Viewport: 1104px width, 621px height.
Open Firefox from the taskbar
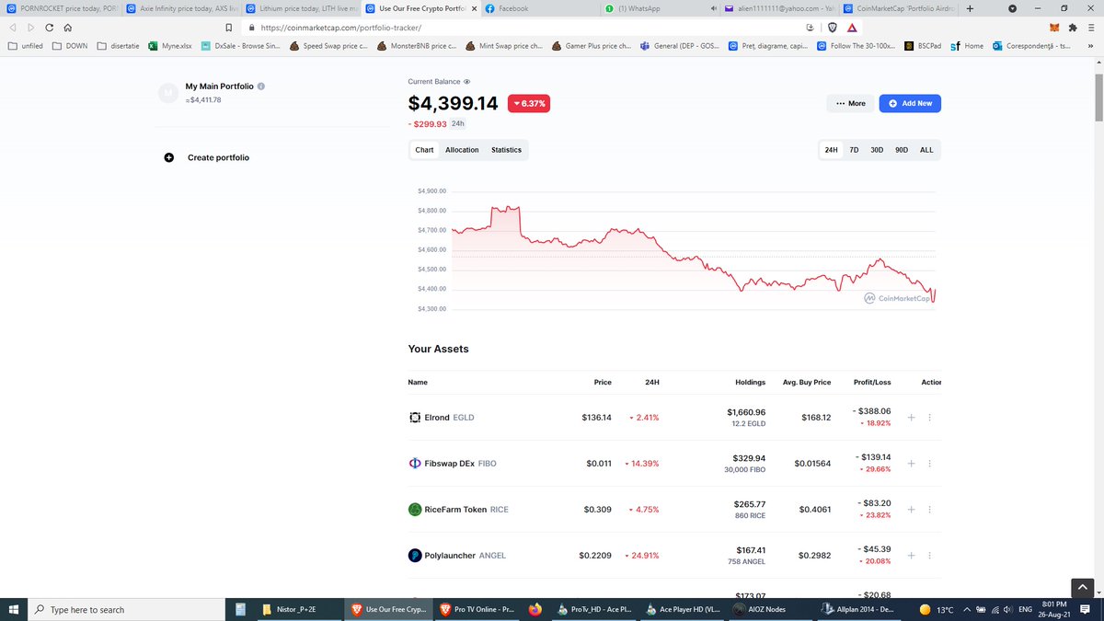click(536, 609)
